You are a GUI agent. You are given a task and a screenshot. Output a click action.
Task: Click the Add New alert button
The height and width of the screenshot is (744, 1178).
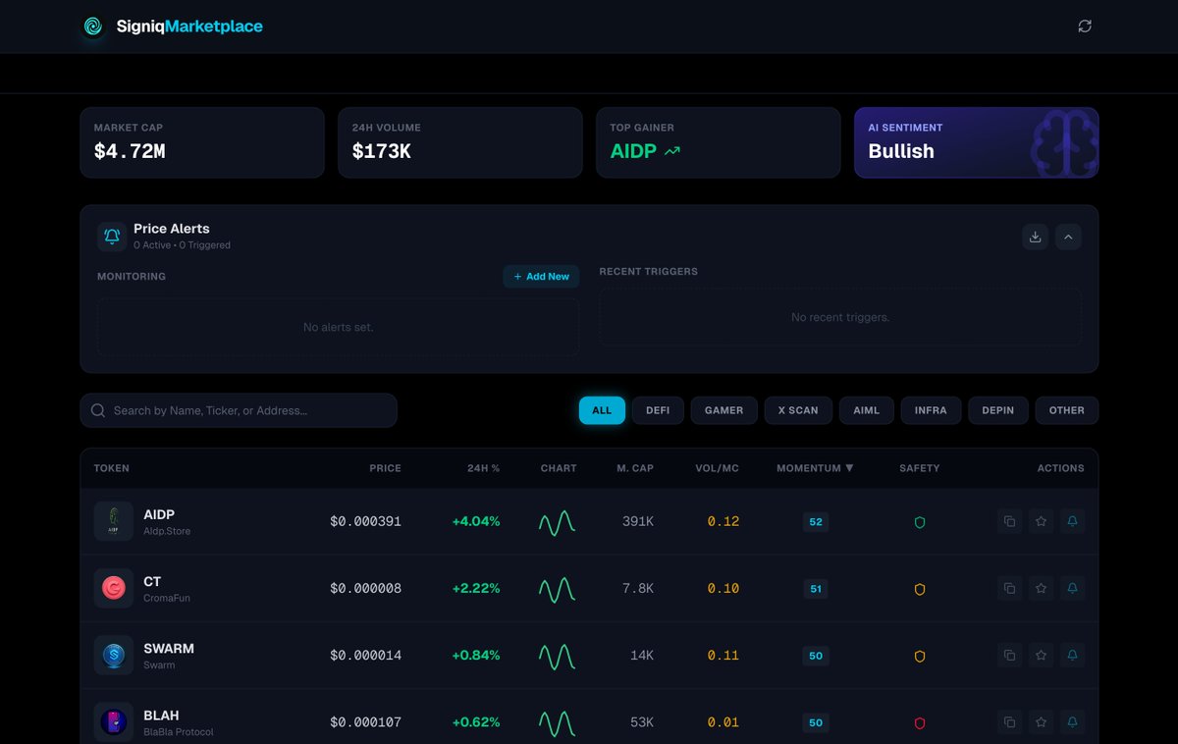542,277
